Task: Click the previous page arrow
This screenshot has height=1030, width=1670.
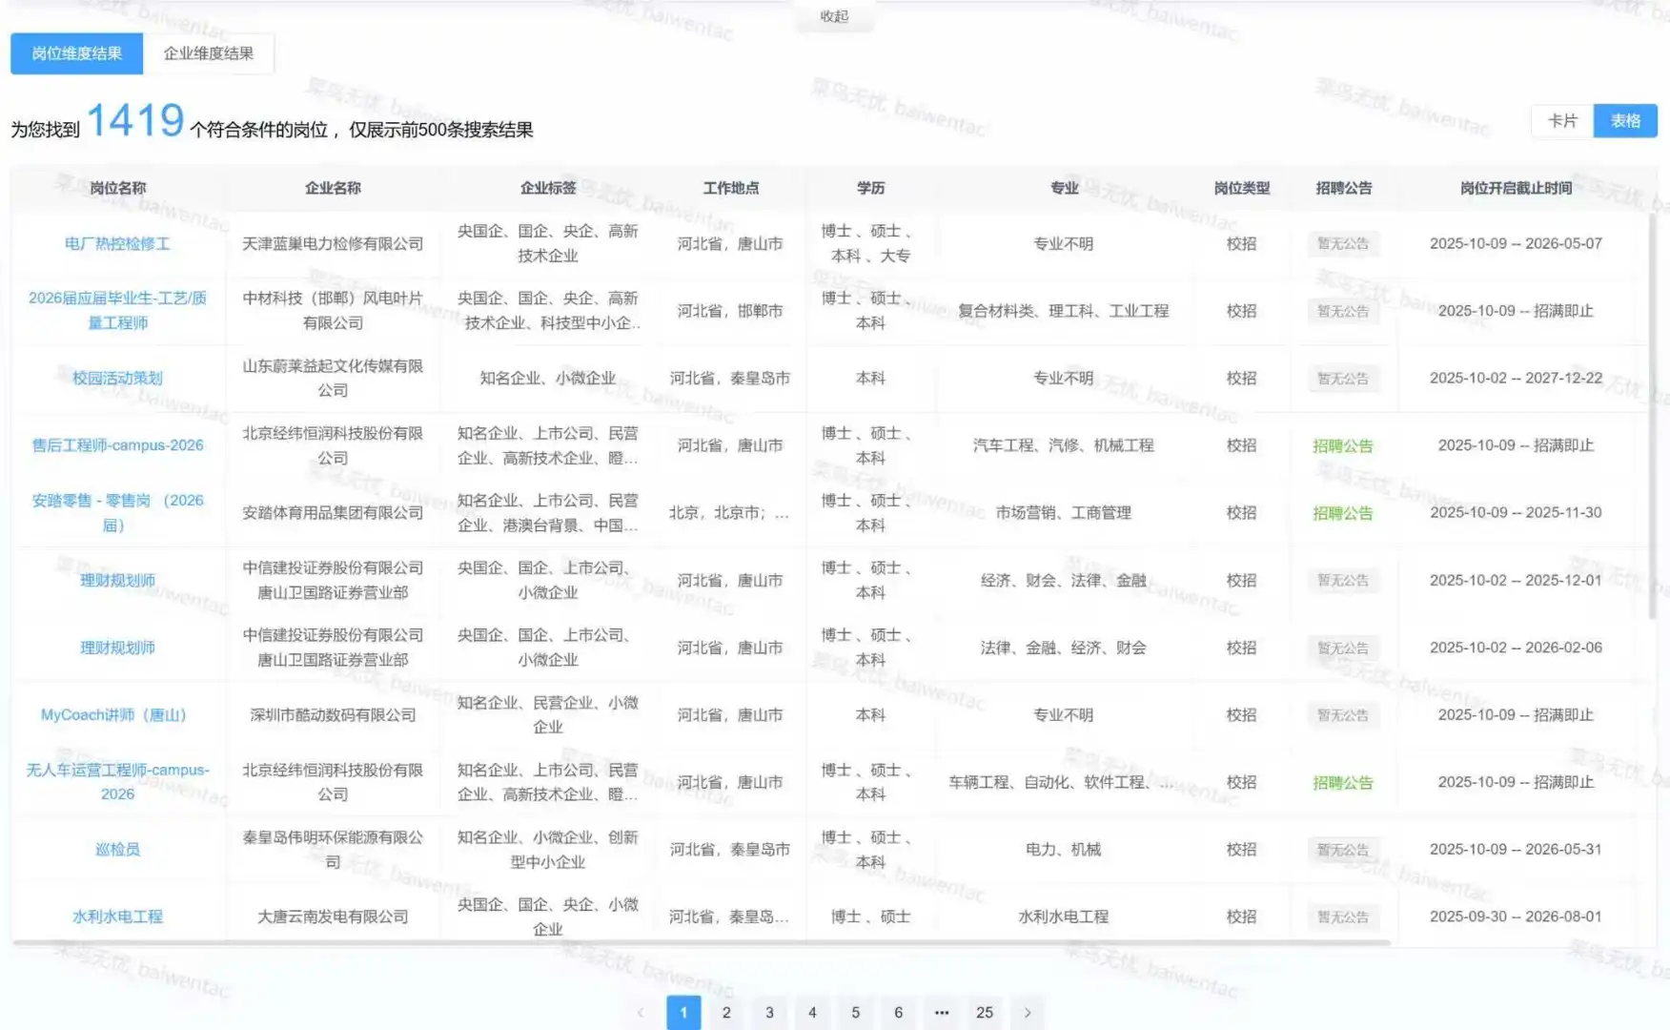Action: click(640, 1013)
